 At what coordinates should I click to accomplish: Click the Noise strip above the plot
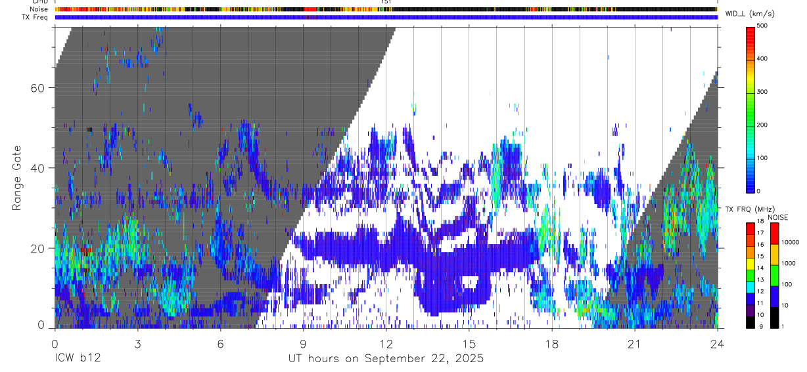coord(386,9)
